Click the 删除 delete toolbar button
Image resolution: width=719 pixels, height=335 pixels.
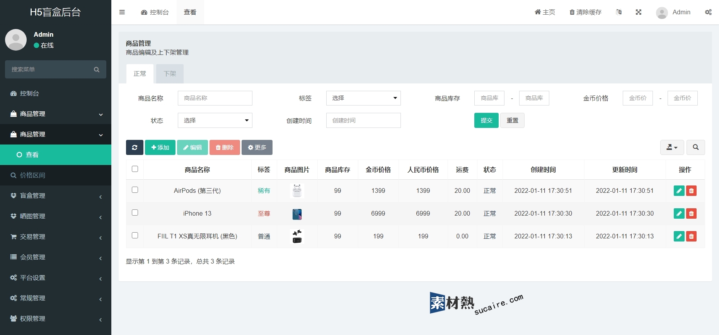[225, 147]
